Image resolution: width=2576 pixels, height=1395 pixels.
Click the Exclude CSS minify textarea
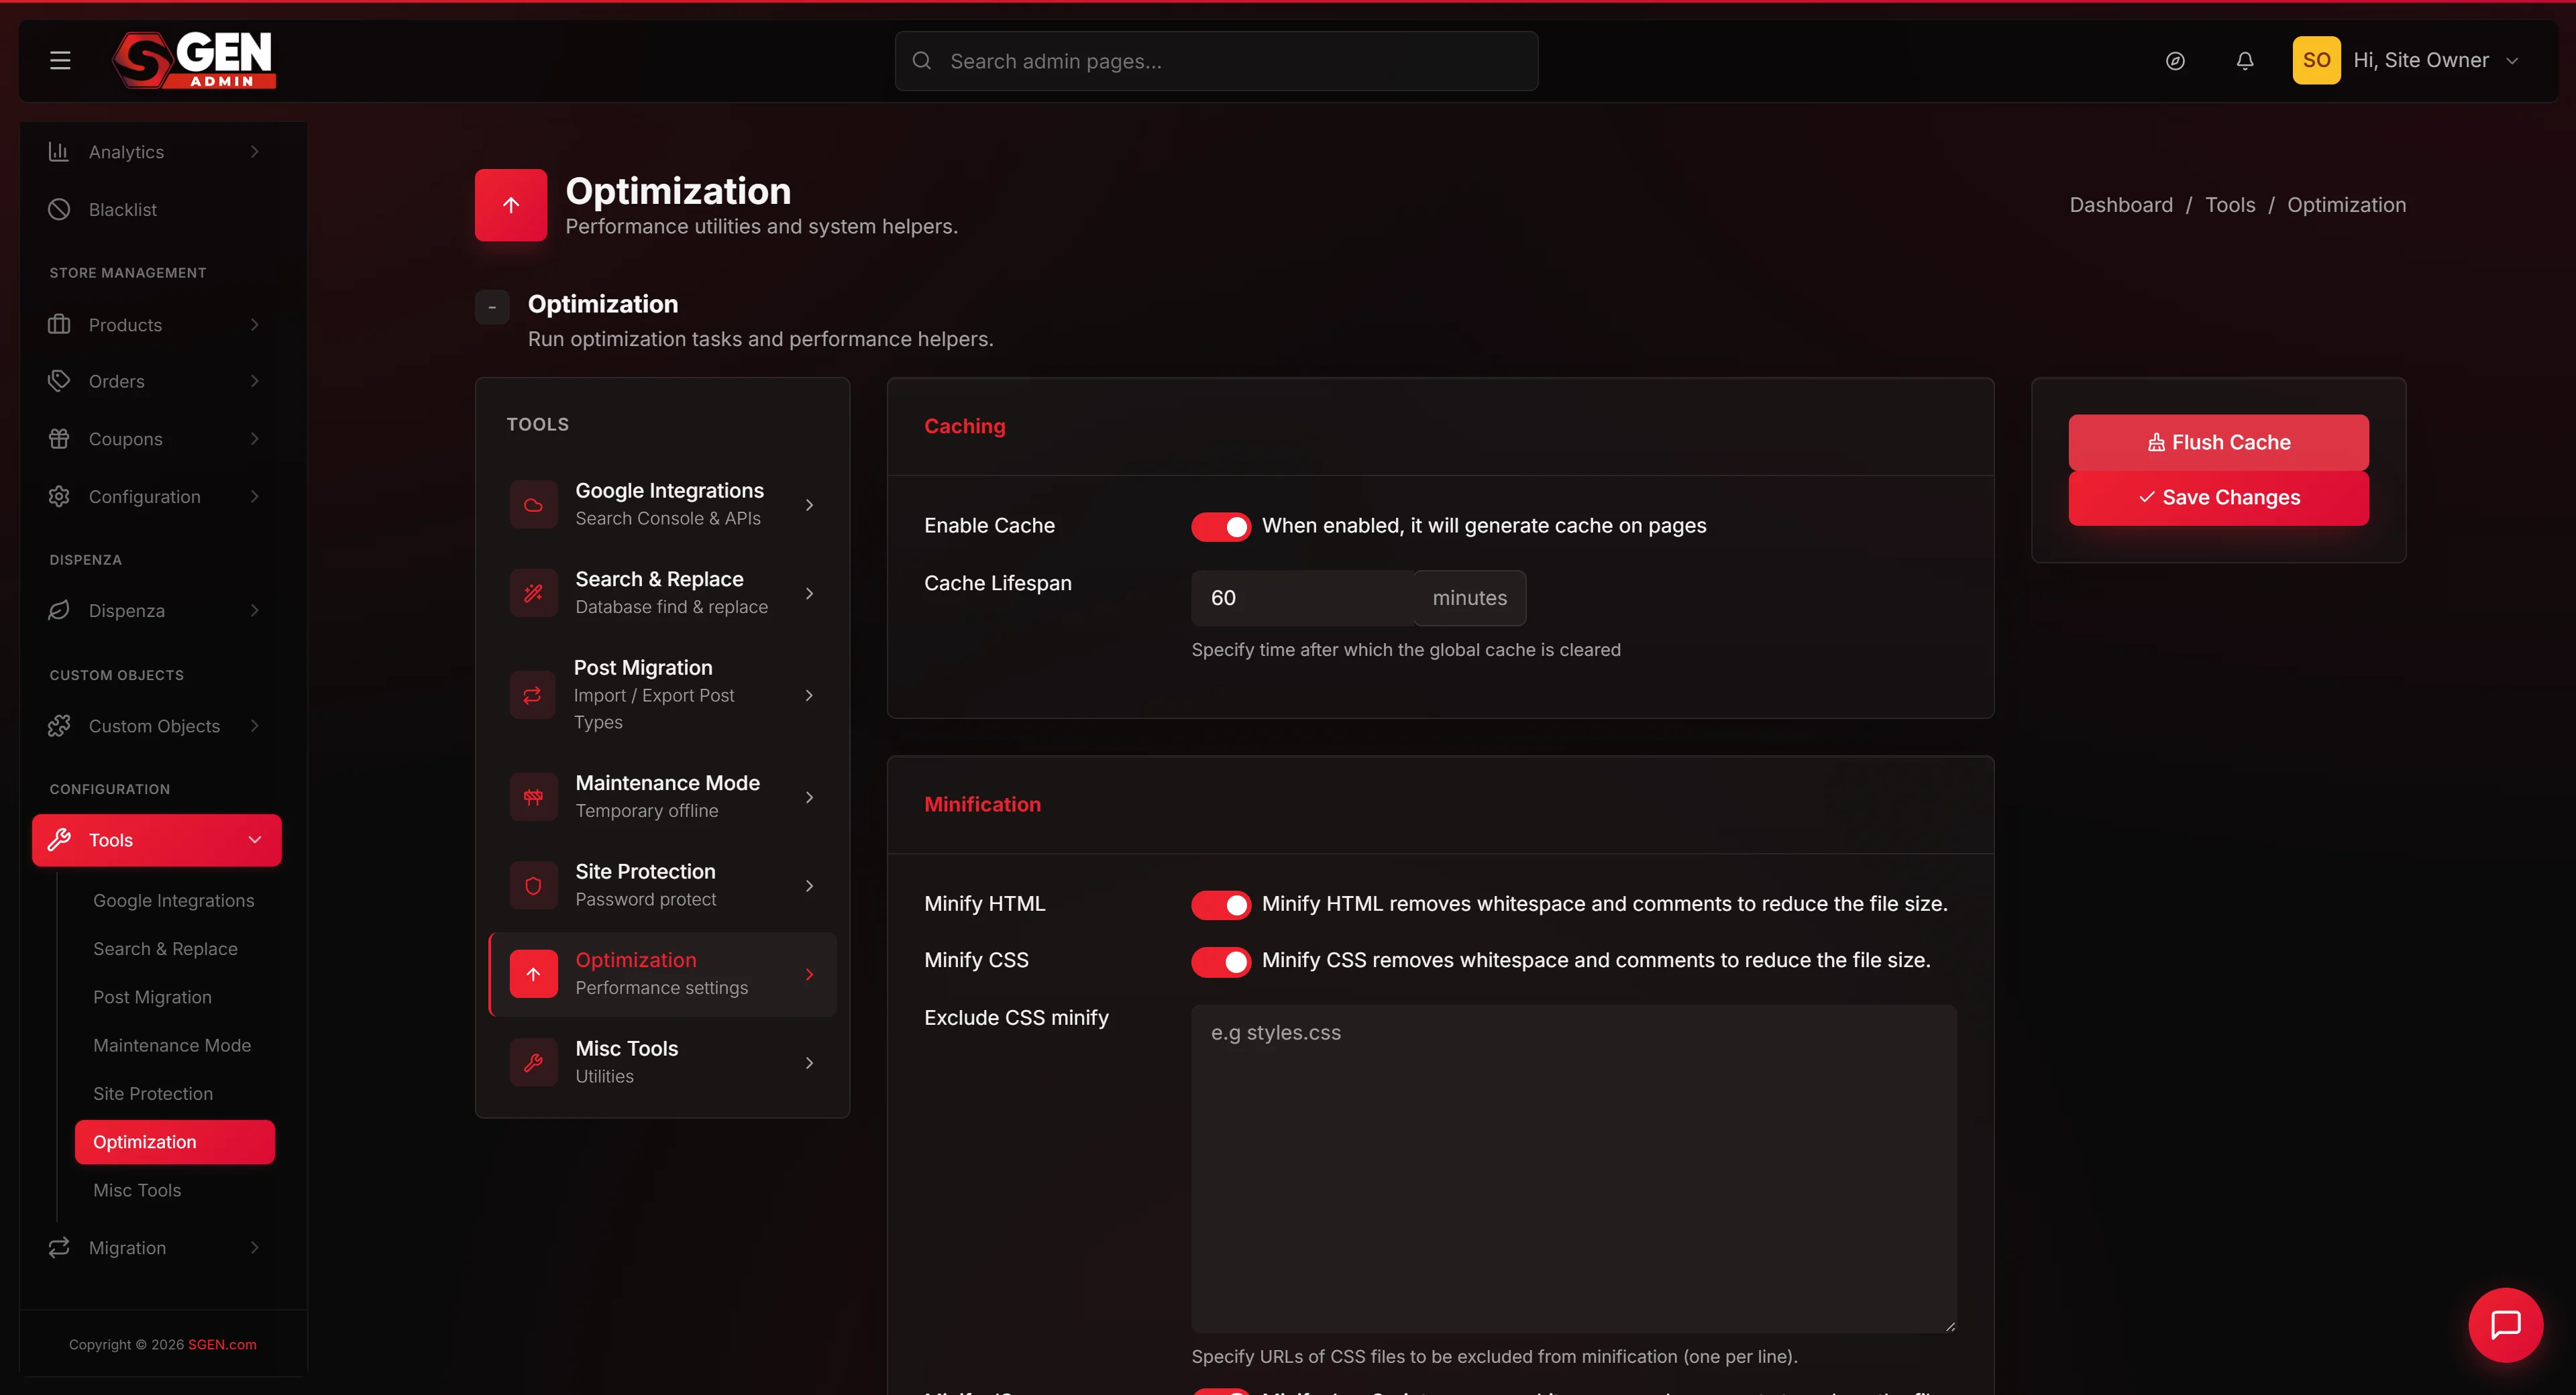click(1573, 1169)
